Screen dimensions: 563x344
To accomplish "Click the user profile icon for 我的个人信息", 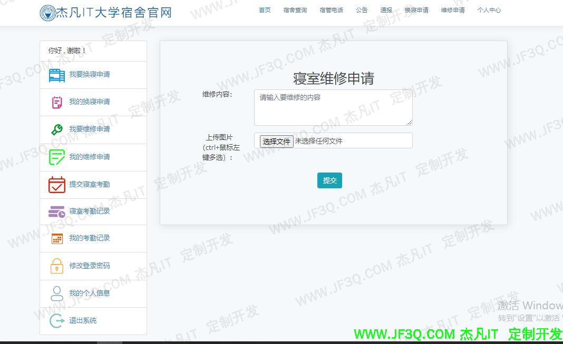I will [x=57, y=294].
